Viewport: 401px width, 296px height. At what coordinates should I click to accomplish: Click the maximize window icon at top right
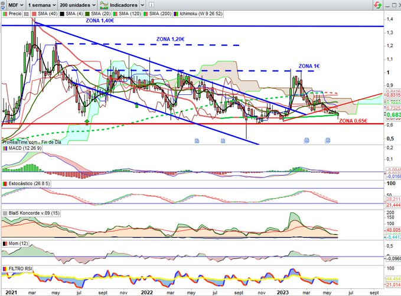coord(394,5)
